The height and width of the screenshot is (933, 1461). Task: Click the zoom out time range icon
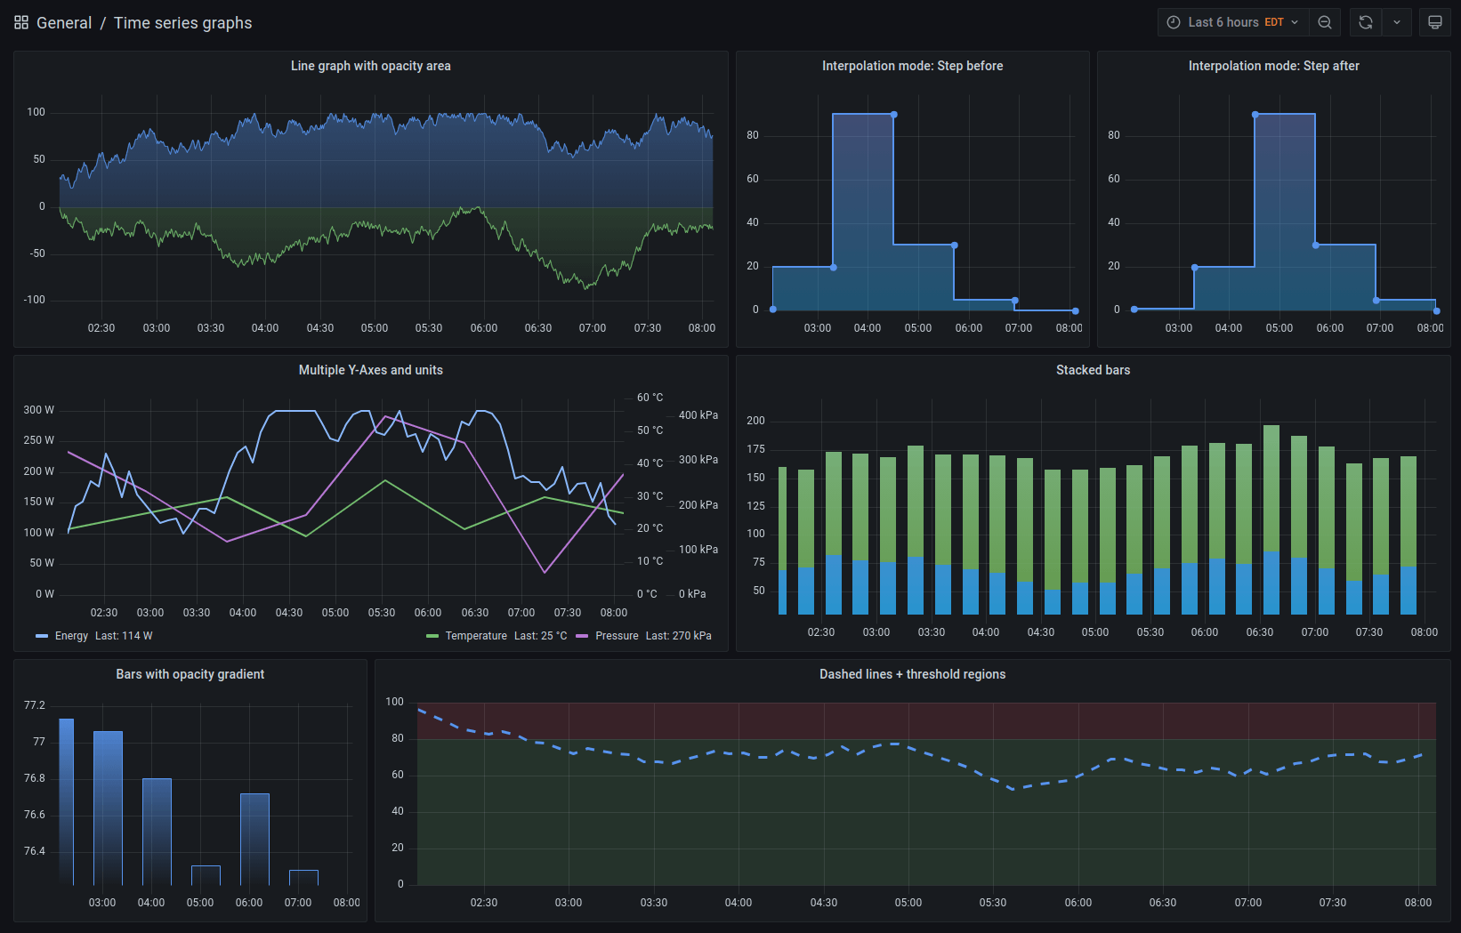pos(1325,22)
